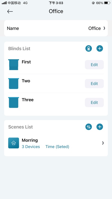Tap the Morring scene house icon
The image size is (112, 199).
[x=14, y=143]
